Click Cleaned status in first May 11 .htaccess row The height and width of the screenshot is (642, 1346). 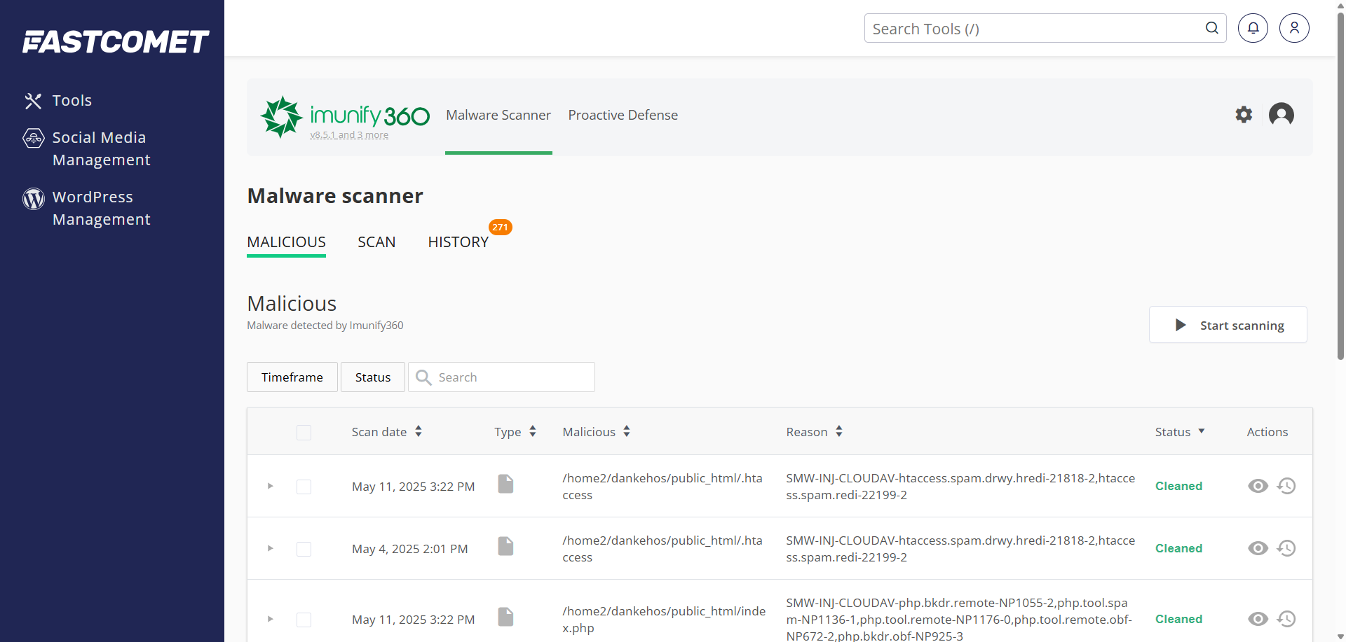(1178, 486)
